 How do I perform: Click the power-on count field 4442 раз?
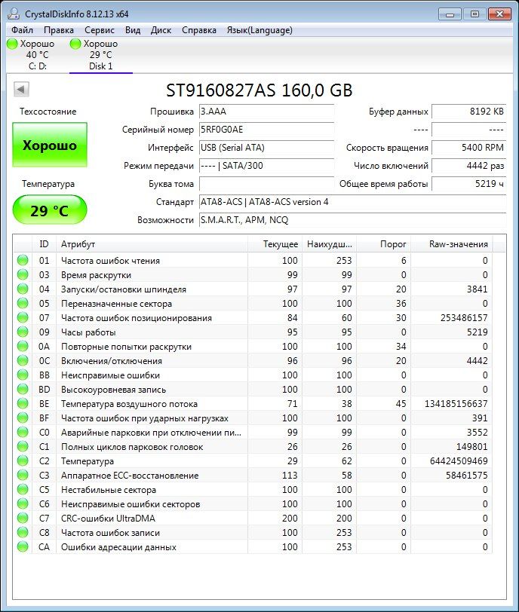468,166
